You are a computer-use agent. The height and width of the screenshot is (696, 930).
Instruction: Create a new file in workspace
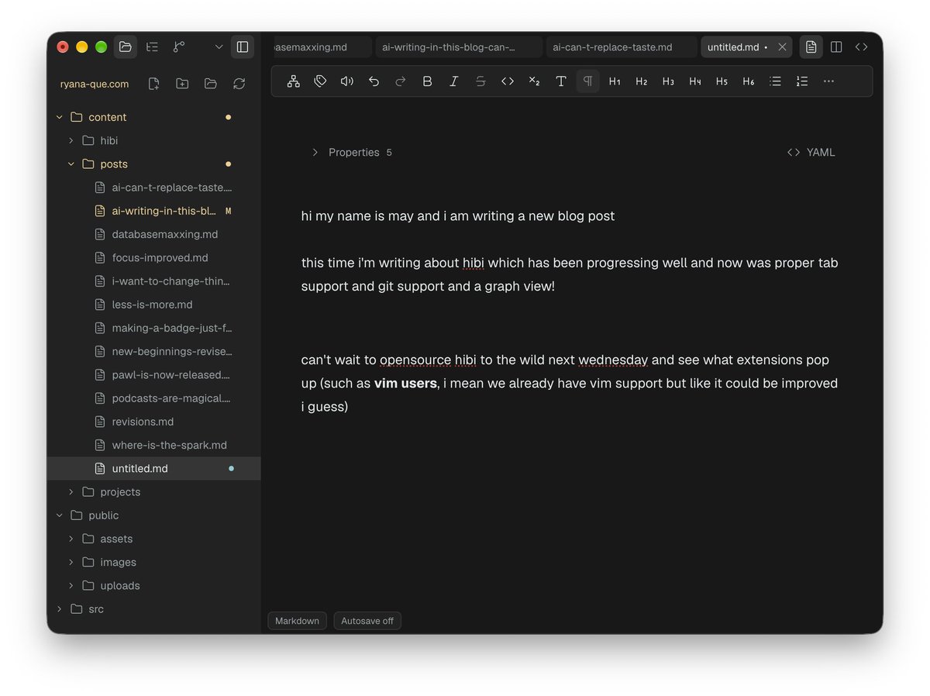point(153,84)
